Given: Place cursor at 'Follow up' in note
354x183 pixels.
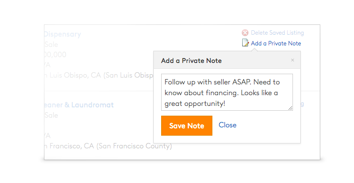Looking at the screenshot, I should [x=180, y=82].
